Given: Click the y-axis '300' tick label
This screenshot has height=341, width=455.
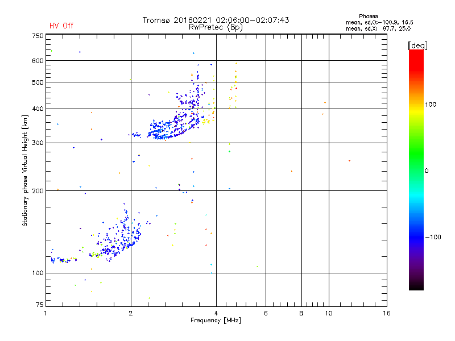Looking at the screenshot, I should coord(38,143).
